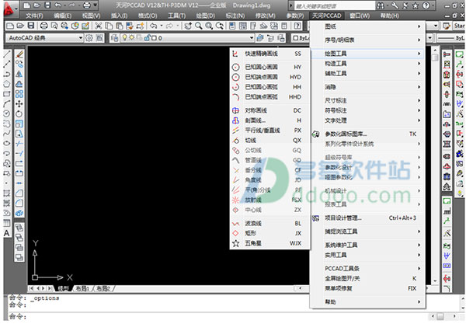Click the Zoom Realtime magnifier icon
This screenshot has width=466, height=324.
pos(199,26)
